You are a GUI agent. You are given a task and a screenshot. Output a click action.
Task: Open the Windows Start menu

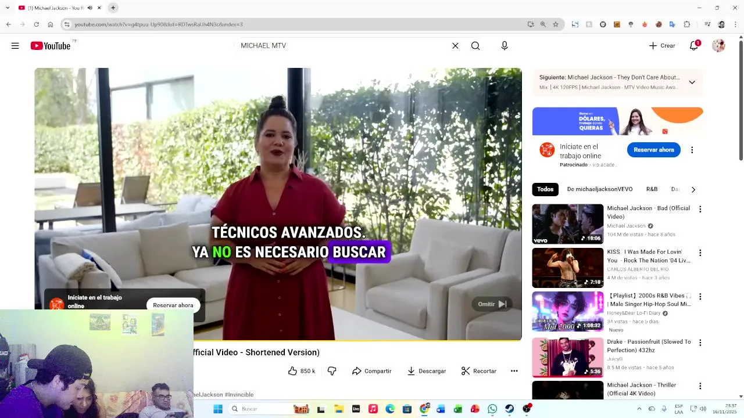(x=218, y=409)
